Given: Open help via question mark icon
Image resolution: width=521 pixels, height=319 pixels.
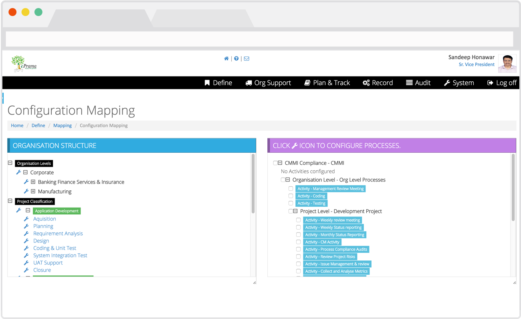Looking at the screenshot, I should [x=236, y=59].
